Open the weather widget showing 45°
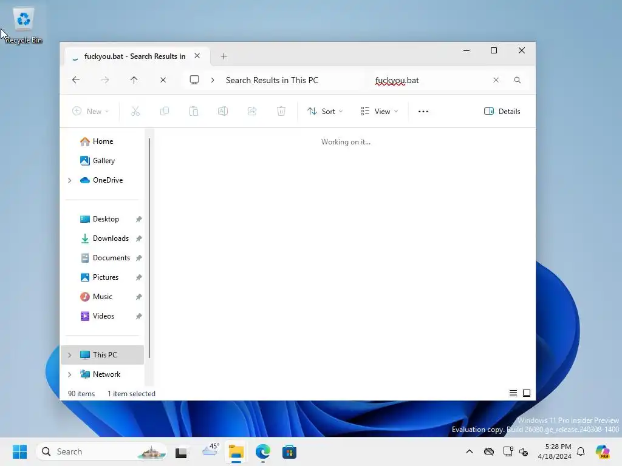The height and width of the screenshot is (466, 622). pos(210,451)
